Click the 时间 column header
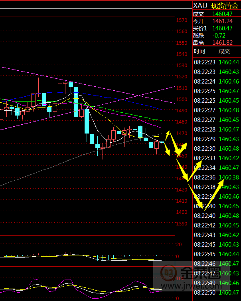The width and height of the screenshot is (241, 301). tap(200, 51)
